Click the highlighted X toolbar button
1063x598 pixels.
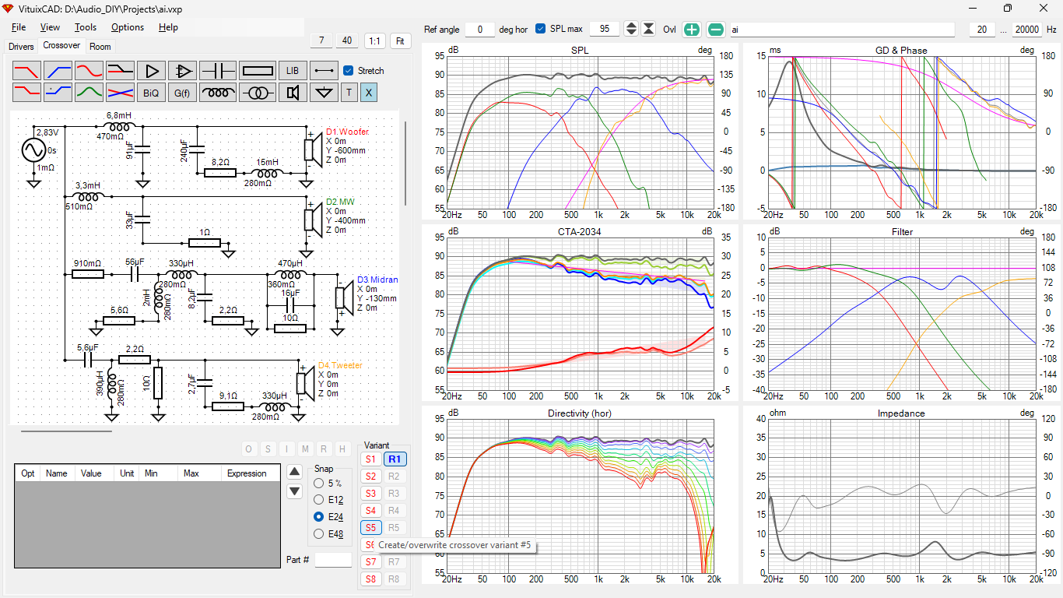[369, 93]
